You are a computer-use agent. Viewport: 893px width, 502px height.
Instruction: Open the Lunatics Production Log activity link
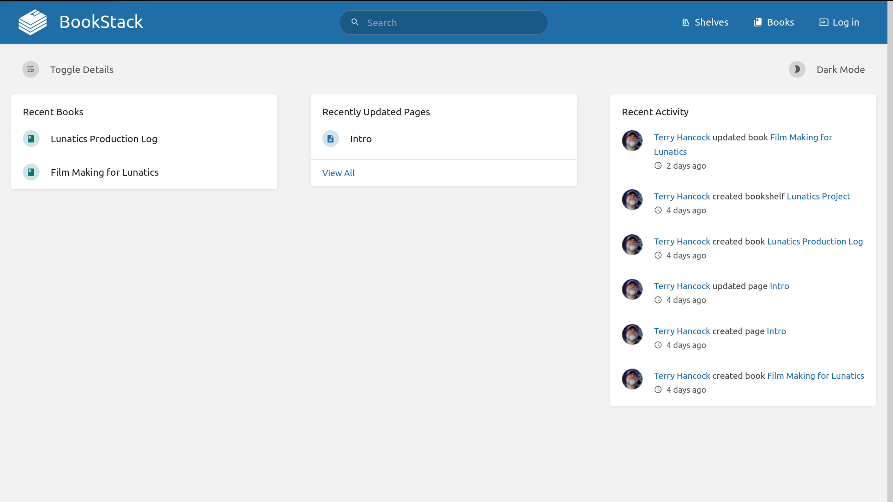tap(814, 241)
